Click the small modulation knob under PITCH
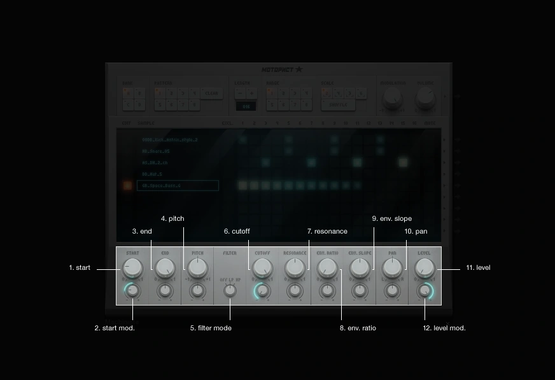This screenshot has height=380, width=555. point(197,291)
